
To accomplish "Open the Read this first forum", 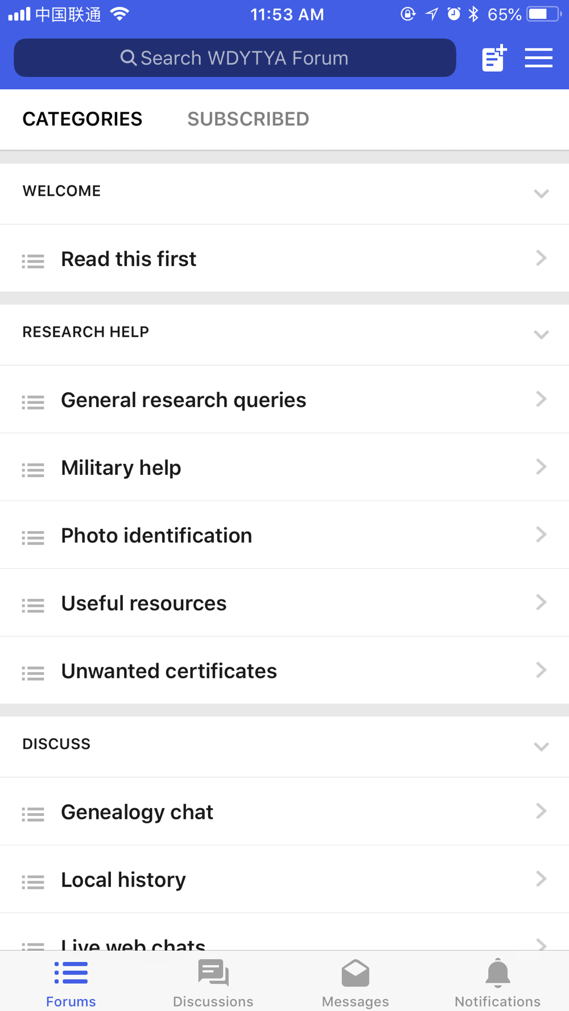I will pos(284,259).
